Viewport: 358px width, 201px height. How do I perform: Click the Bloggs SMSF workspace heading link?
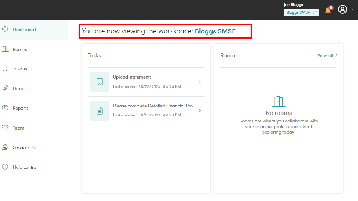click(215, 31)
